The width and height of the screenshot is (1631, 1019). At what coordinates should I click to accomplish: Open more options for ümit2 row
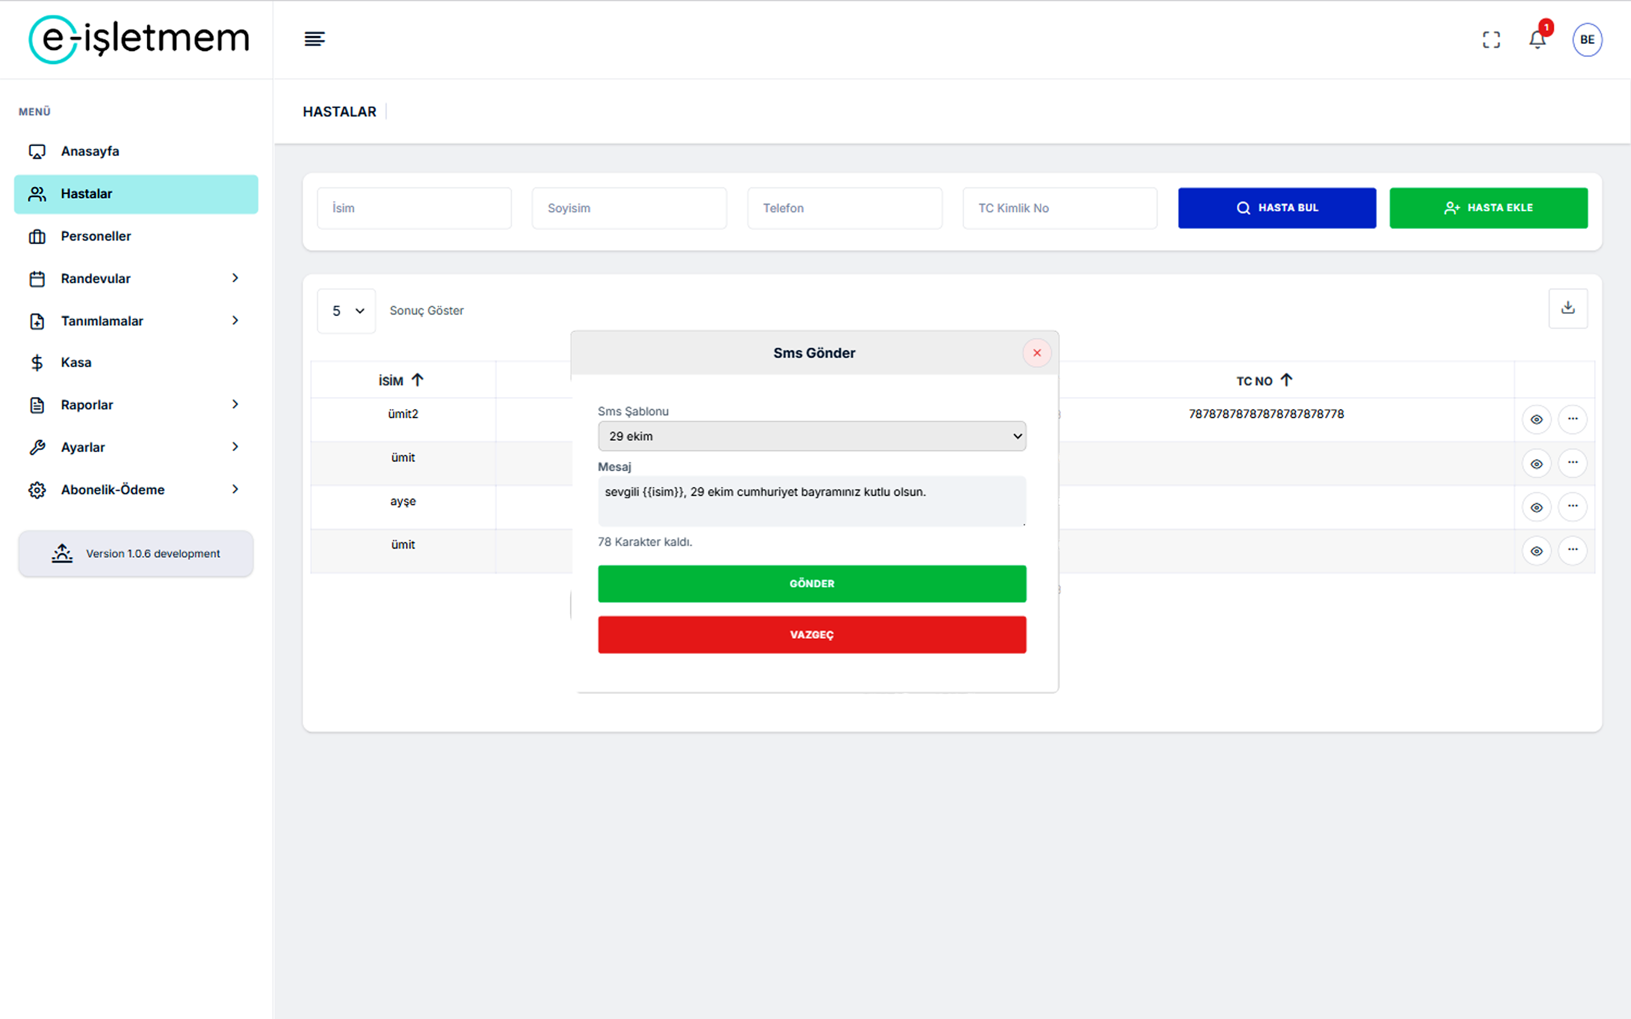[x=1572, y=419]
